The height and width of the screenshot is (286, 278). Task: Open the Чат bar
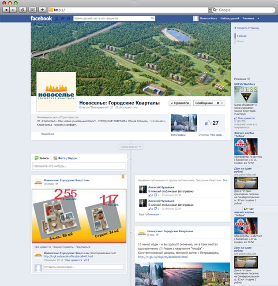pos(260,209)
